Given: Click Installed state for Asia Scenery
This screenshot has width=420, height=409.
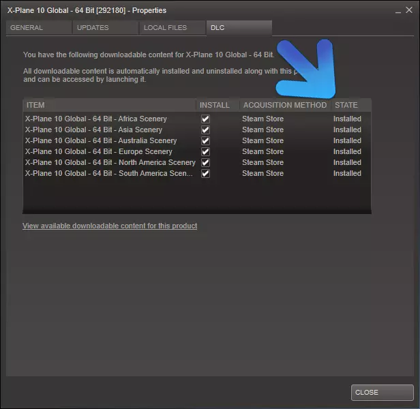Looking at the screenshot, I should [347, 130].
